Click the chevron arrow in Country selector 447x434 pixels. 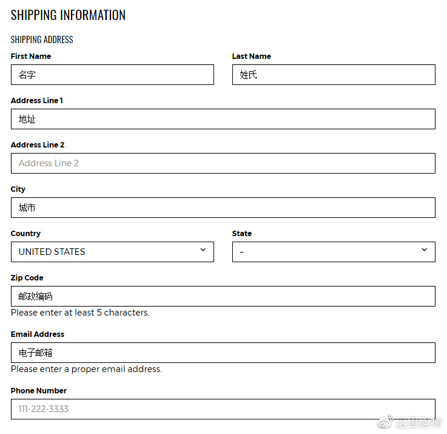(x=203, y=249)
